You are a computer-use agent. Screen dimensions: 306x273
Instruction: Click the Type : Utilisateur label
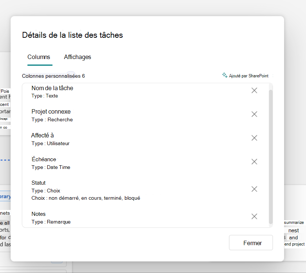(x=51, y=143)
